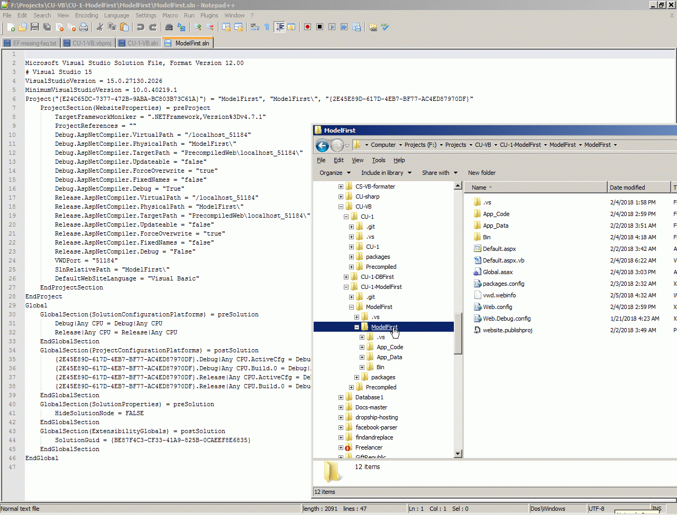Collapse the CU-VB tree node
Screen dimensions: 677x515
341,207
